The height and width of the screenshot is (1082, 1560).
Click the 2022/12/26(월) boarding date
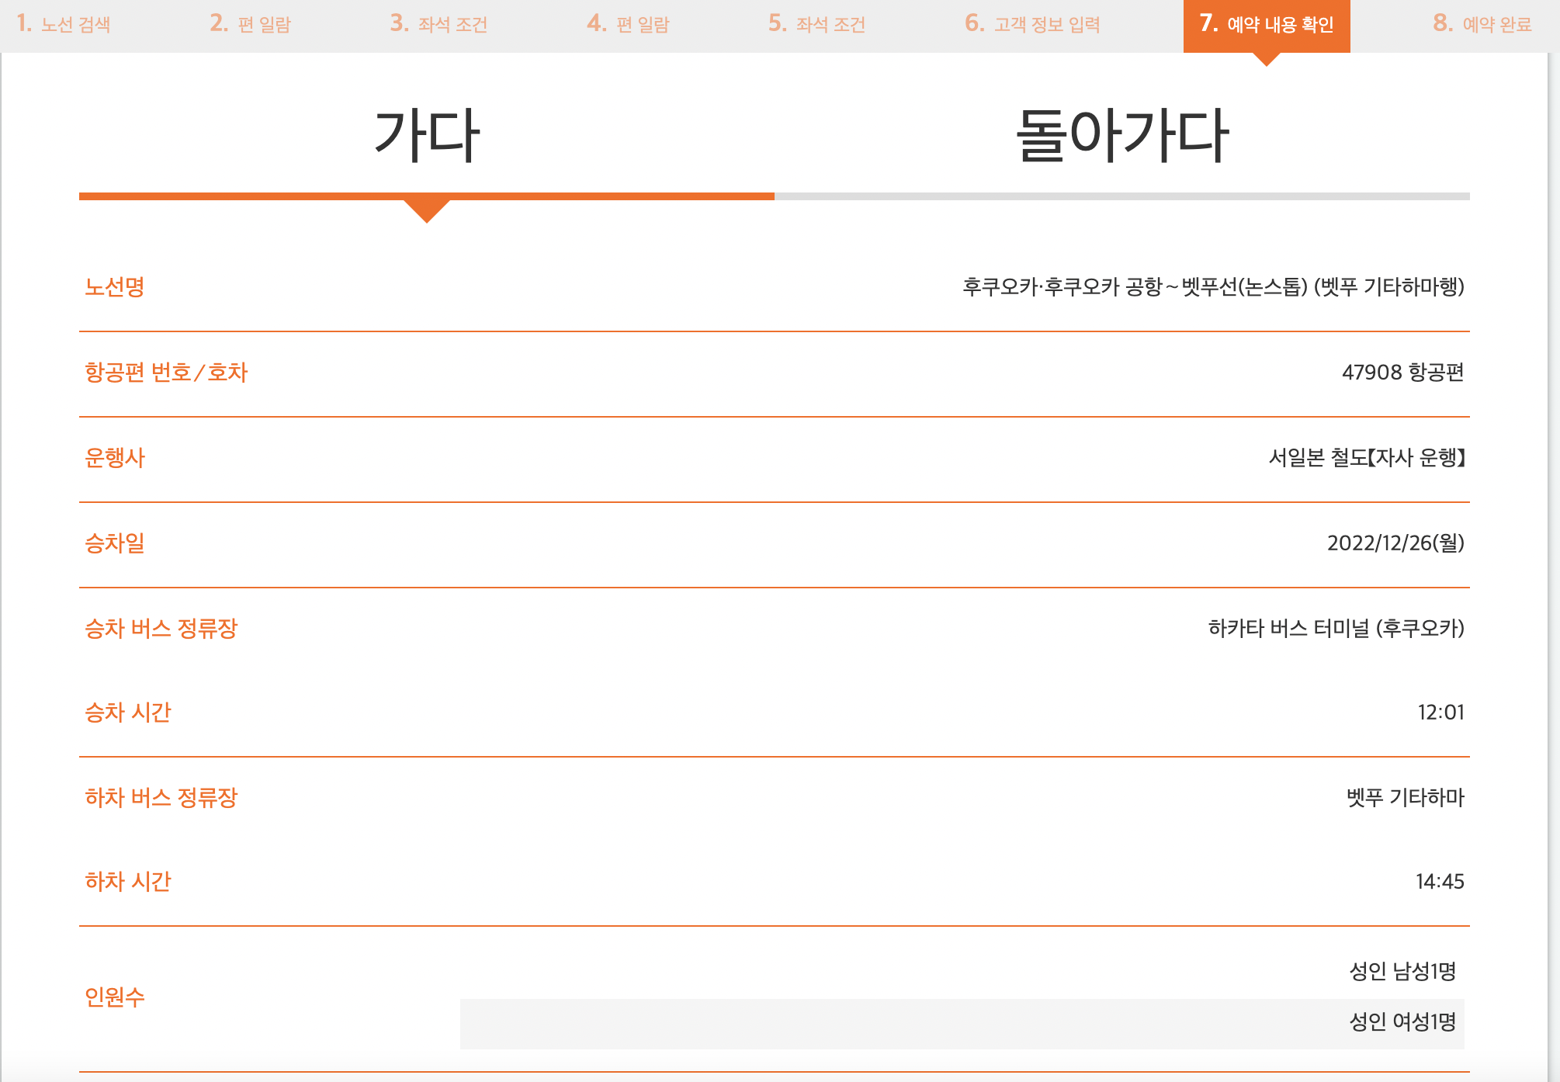pos(1395,543)
